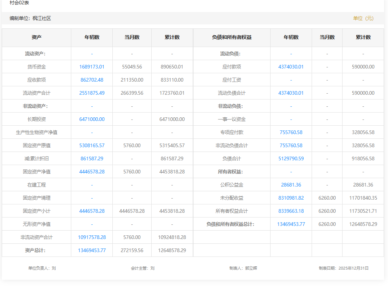The height and width of the screenshot is (286, 388).
Task: Select 货币资金 当月数 cell 55049.56
Action: point(132,67)
